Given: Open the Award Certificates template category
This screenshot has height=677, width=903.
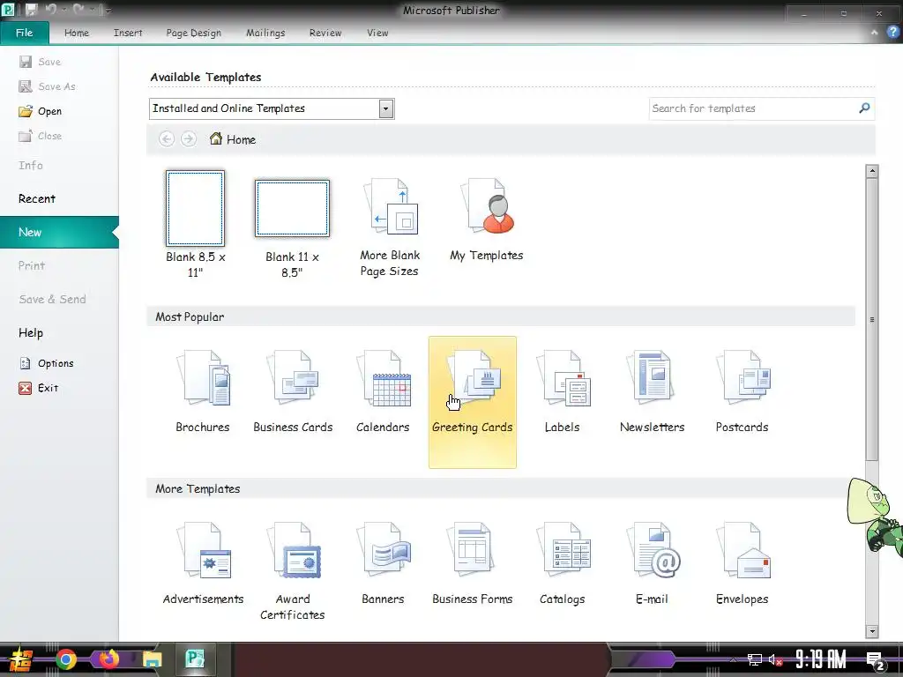Looking at the screenshot, I should [293, 571].
